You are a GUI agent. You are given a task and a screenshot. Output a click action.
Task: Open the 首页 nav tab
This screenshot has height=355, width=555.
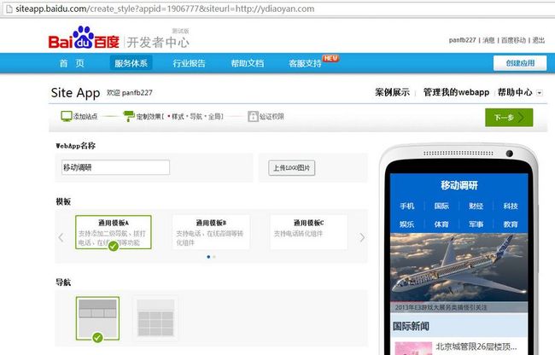(x=72, y=63)
